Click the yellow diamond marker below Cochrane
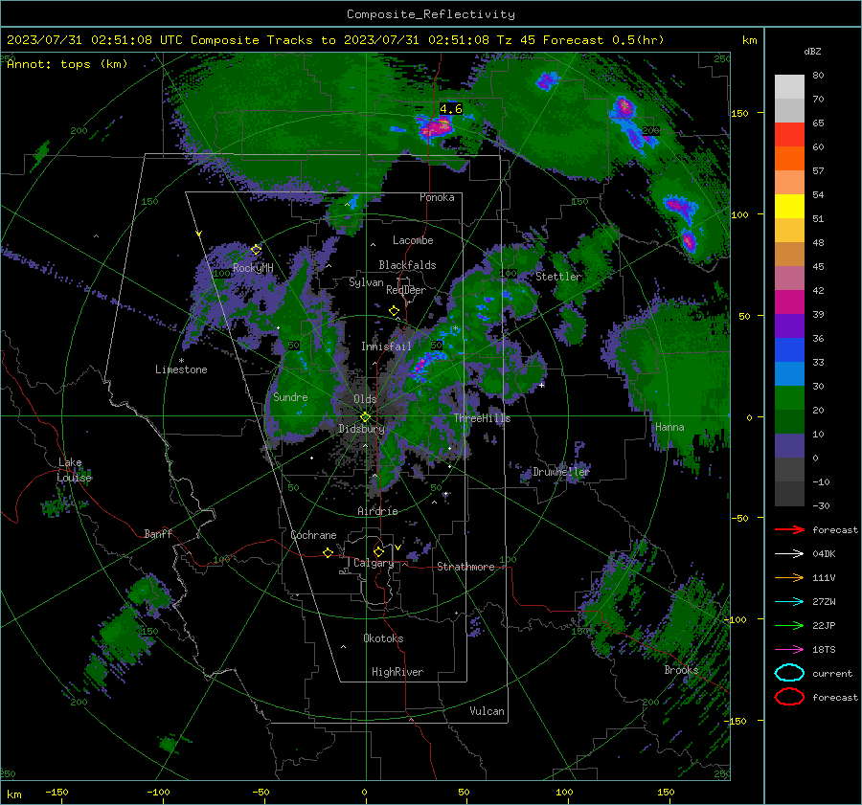Screen dimensions: 862x805 (x=329, y=552)
